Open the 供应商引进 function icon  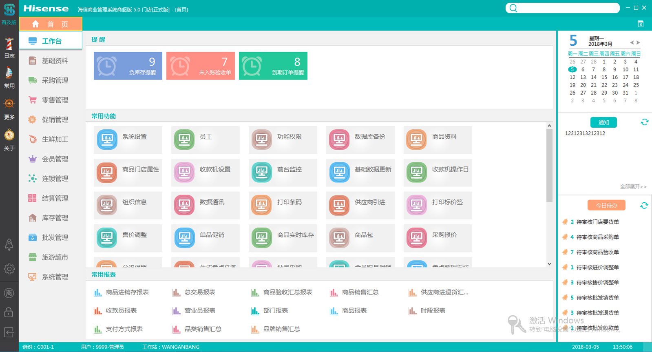point(339,205)
